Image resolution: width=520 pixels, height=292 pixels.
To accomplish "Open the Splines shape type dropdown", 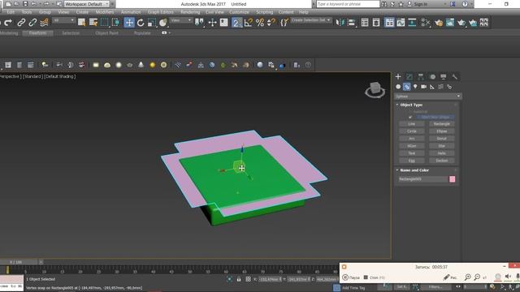I will [428, 97].
